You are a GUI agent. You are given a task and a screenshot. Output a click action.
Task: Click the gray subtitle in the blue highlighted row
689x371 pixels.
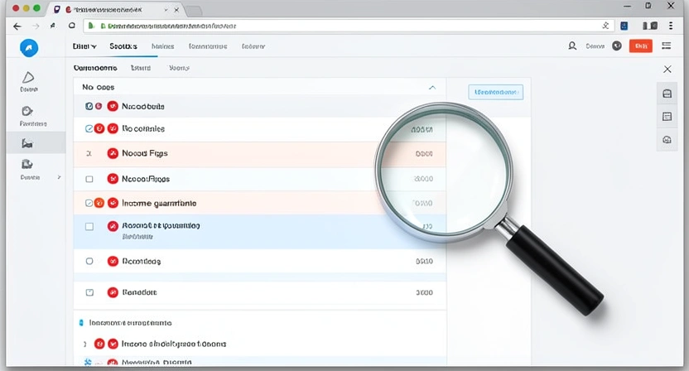click(x=137, y=237)
